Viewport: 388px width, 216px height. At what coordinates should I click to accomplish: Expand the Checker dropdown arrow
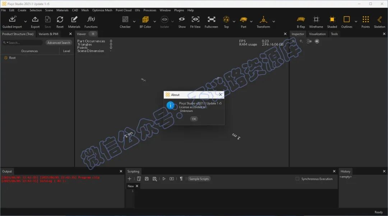(x=134, y=22)
